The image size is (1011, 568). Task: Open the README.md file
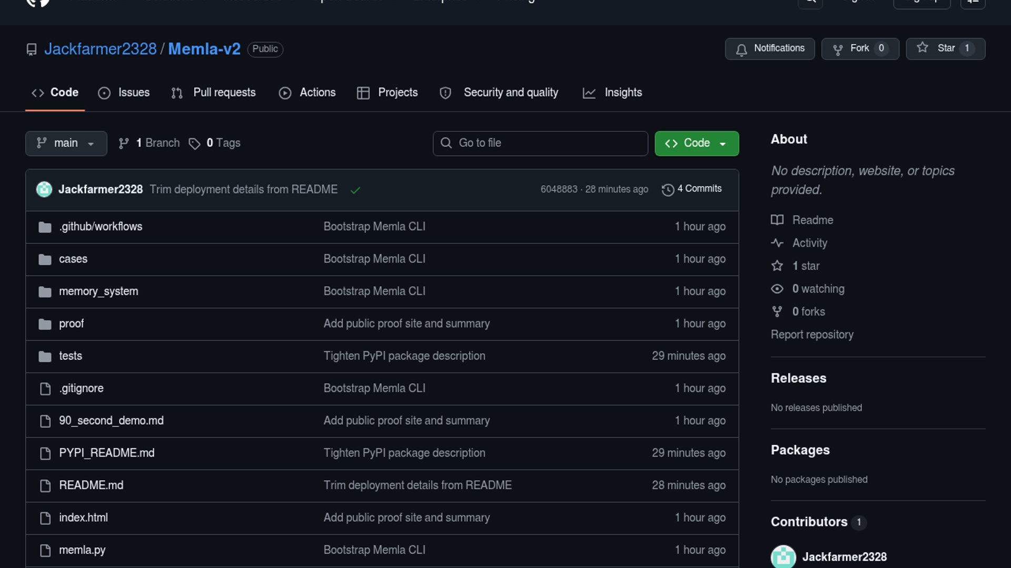(91, 485)
